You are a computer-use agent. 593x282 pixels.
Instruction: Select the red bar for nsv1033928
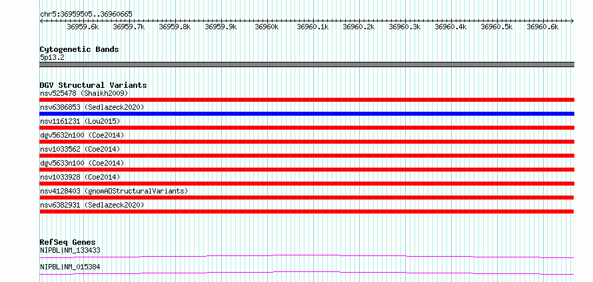pos(307,184)
